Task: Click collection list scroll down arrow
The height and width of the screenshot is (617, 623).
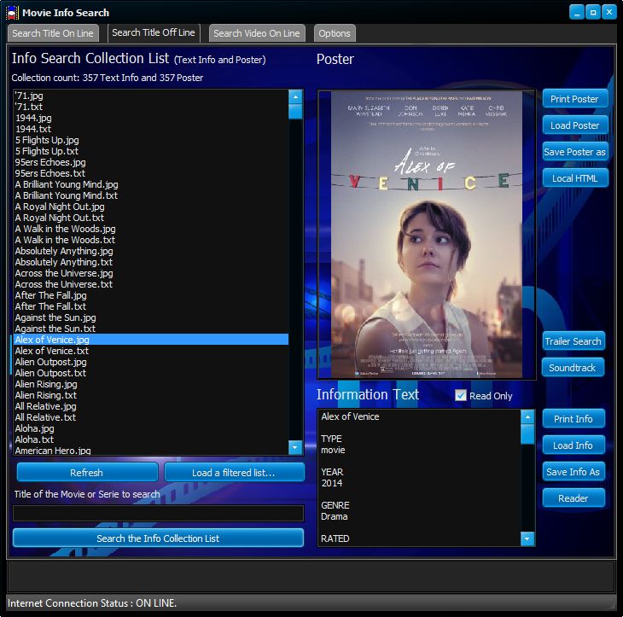Action: [295, 447]
